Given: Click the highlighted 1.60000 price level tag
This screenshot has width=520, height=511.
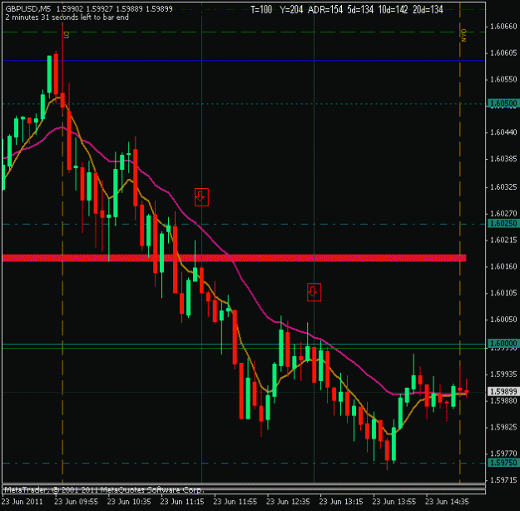Looking at the screenshot, I should coord(503,344).
